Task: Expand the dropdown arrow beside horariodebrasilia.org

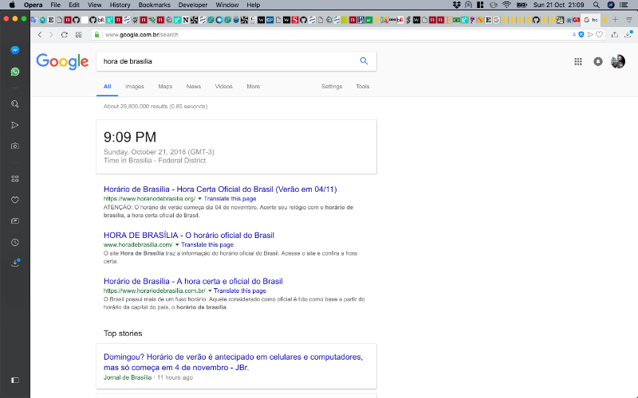Action: (200, 198)
